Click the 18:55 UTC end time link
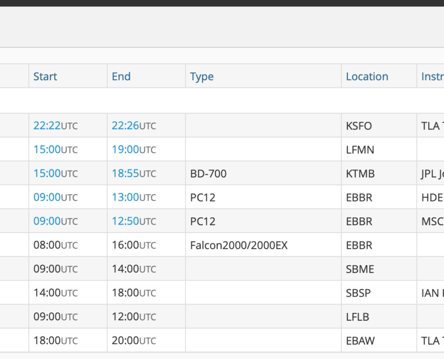 click(126, 174)
